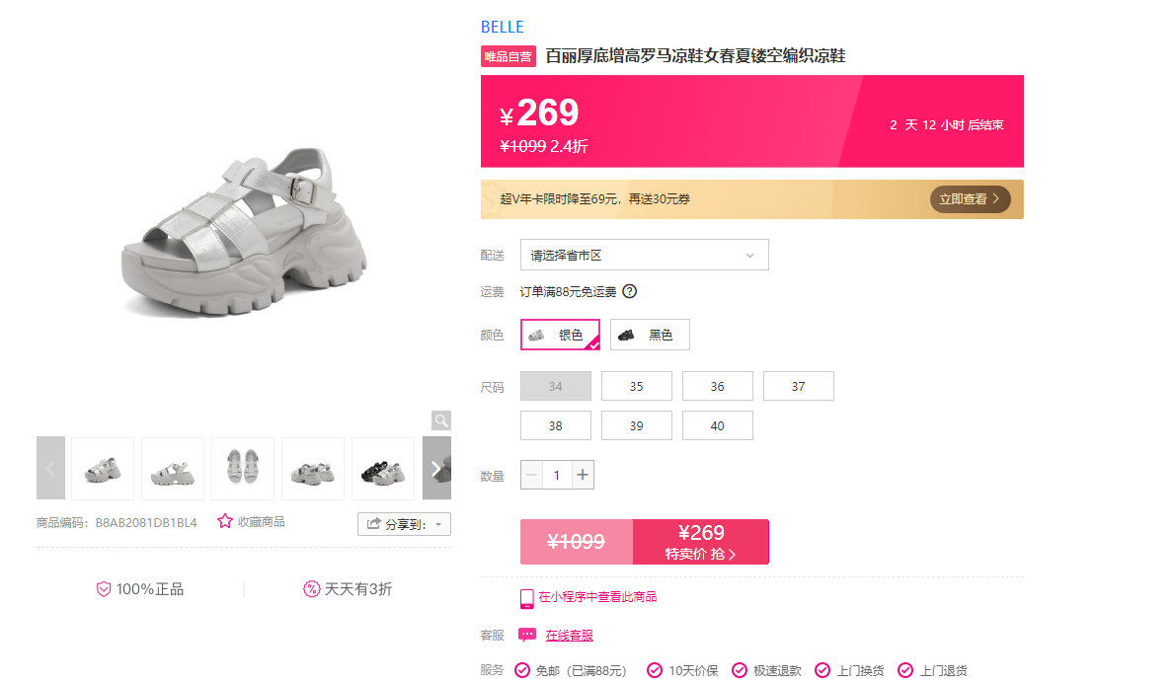The height and width of the screenshot is (683, 1175).
Task: Click the star icon to favorite this product
Action: 225,521
